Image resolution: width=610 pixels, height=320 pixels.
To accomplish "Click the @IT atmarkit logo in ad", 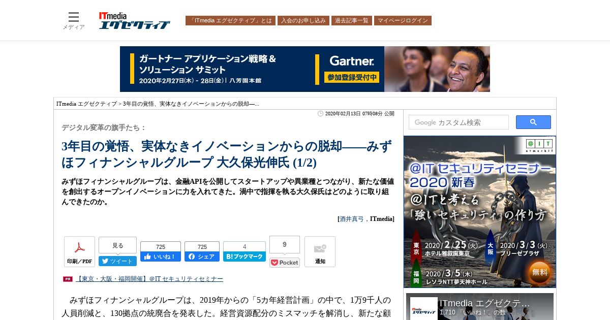I will click(x=540, y=146).
